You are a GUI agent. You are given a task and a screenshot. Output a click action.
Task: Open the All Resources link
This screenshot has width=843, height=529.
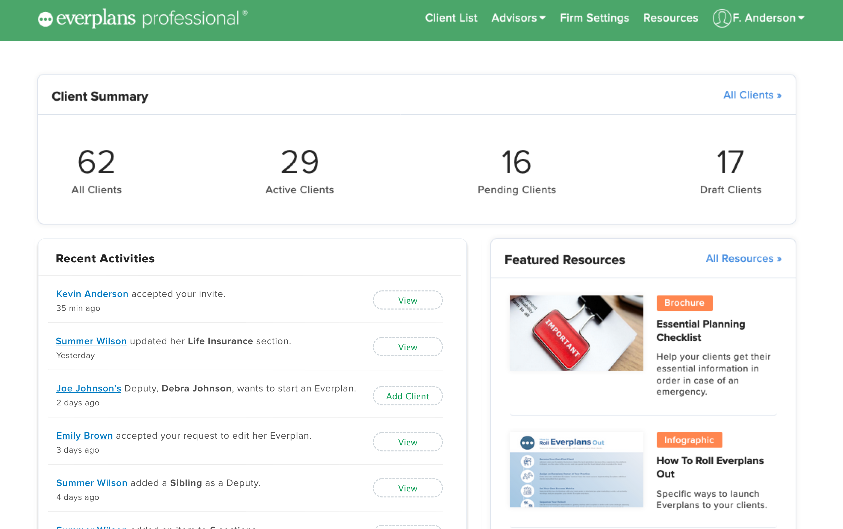[x=743, y=258]
